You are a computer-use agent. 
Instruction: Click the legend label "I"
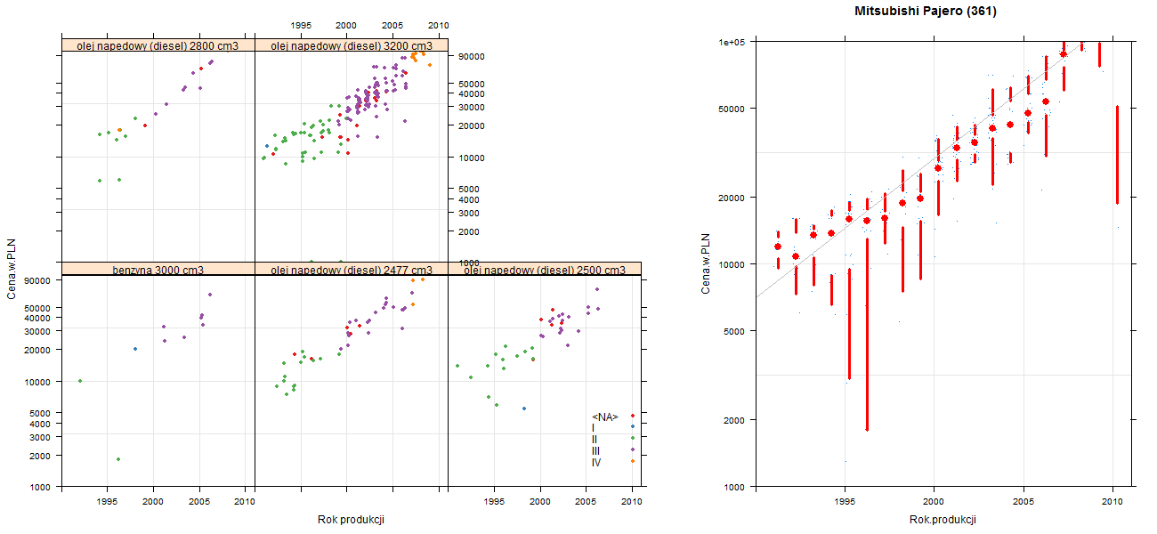pos(594,428)
